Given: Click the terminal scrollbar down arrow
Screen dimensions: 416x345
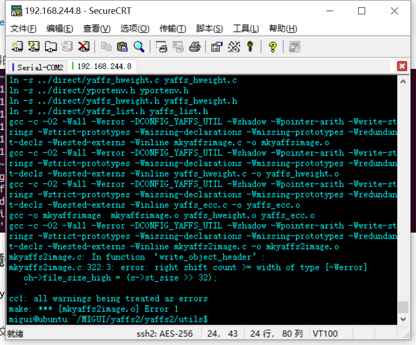Looking at the screenshot, I should pos(403,319).
